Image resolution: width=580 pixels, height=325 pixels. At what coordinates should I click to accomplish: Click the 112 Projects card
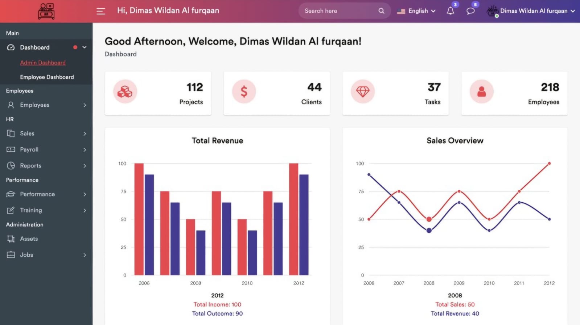pyautogui.click(x=158, y=93)
